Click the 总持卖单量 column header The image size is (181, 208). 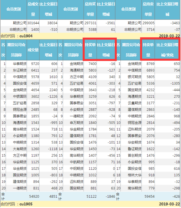(148, 9)
